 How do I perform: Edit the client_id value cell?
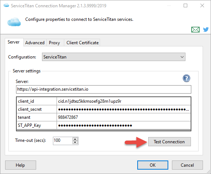coord(123,101)
